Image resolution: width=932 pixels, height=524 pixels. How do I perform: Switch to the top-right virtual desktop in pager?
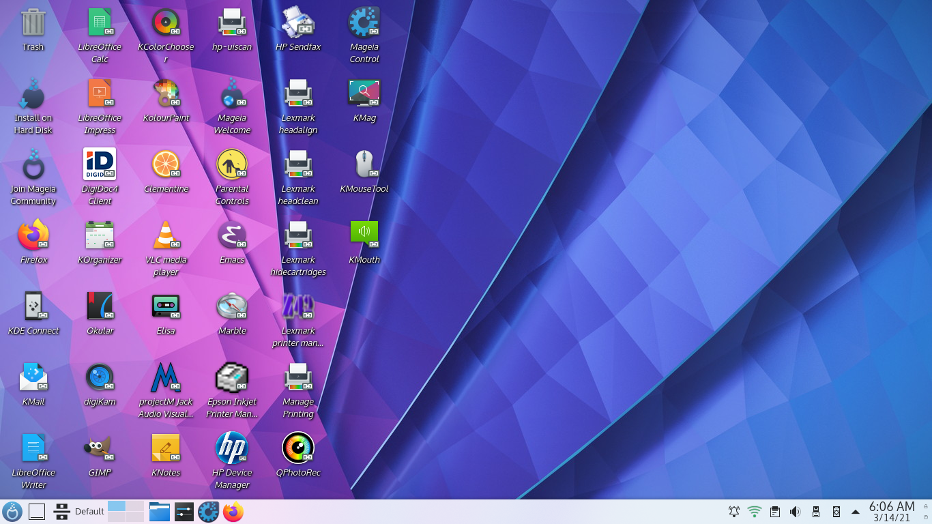coord(135,506)
